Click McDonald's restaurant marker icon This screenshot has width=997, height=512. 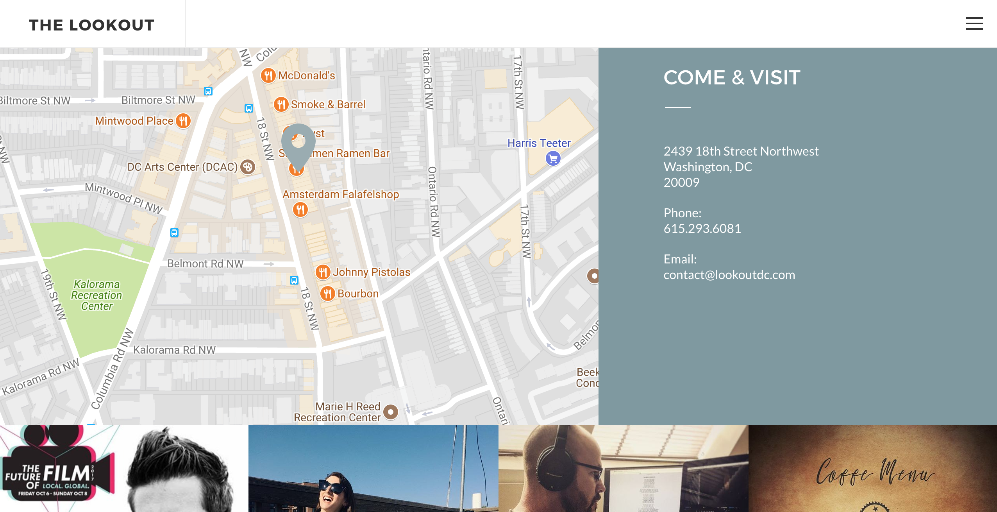tap(268, 75)
